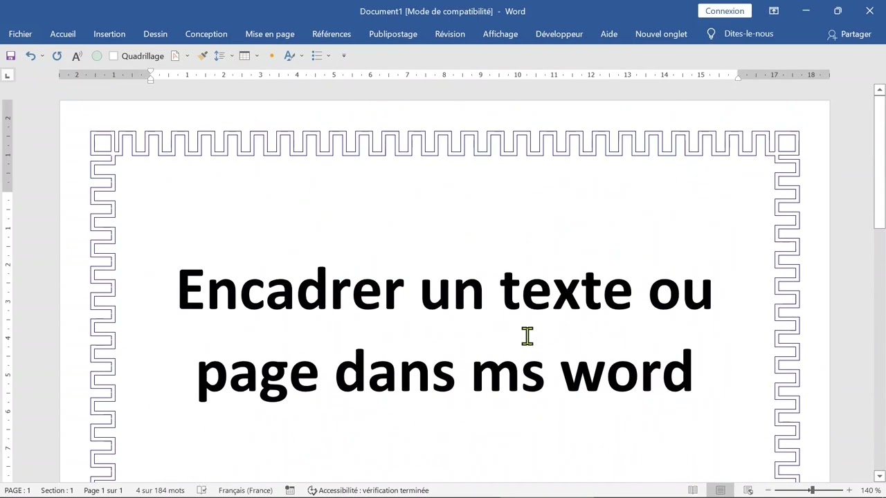Click the page document icon after Quadrillage

pyautogui.click(x=175, y=56)
